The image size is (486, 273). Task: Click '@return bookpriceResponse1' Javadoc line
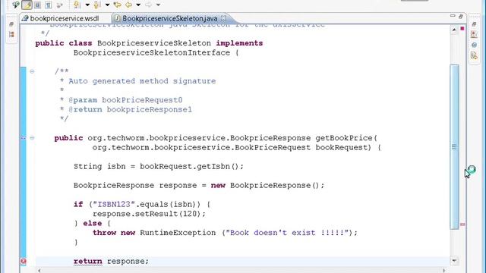tap(130, 109)
